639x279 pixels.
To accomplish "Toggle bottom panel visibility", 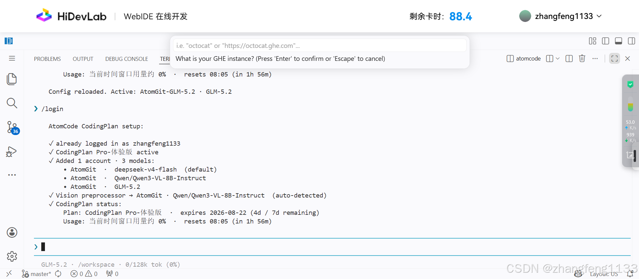I will (619, 41).
